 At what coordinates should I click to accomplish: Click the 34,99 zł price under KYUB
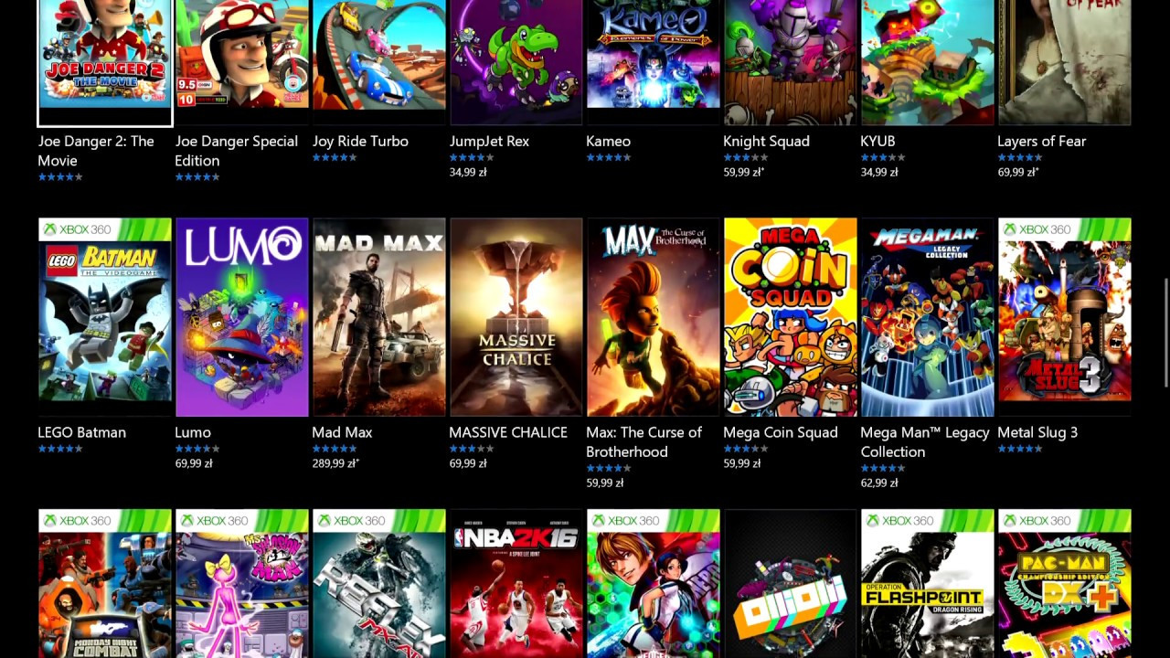click(x=879, y=172)
